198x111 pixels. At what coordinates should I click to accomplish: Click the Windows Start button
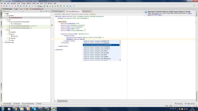[x=3, y=109]
